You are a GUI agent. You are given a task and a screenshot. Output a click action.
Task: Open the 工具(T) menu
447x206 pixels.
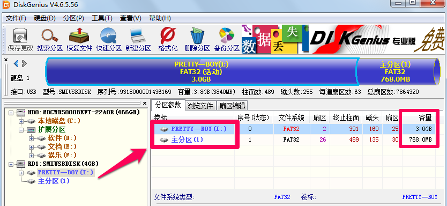pos(102,18)
